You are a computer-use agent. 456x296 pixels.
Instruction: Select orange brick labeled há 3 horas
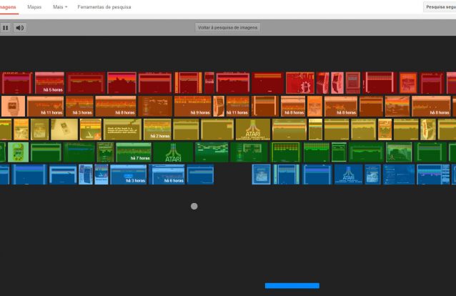79,106
